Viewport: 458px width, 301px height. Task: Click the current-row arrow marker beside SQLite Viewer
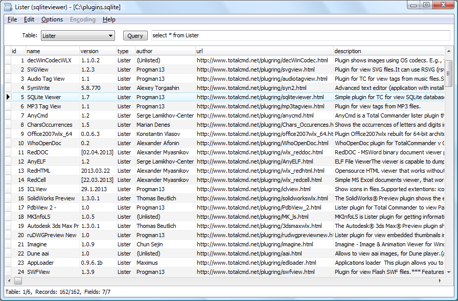(8, 97)
